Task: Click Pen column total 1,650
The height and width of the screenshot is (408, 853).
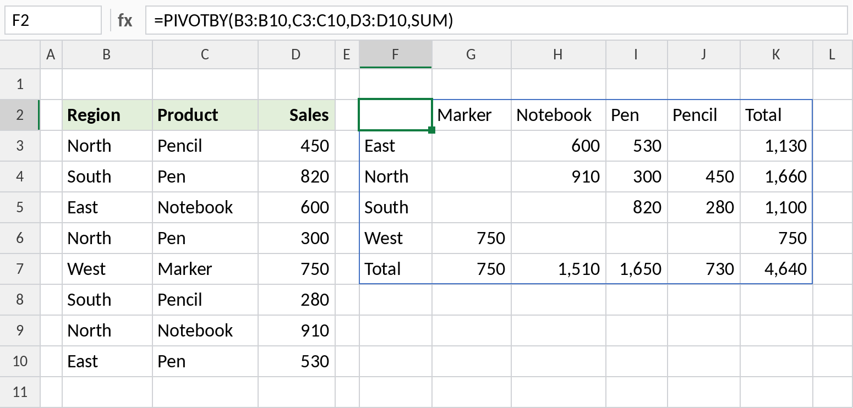Action: click(637, 269)
